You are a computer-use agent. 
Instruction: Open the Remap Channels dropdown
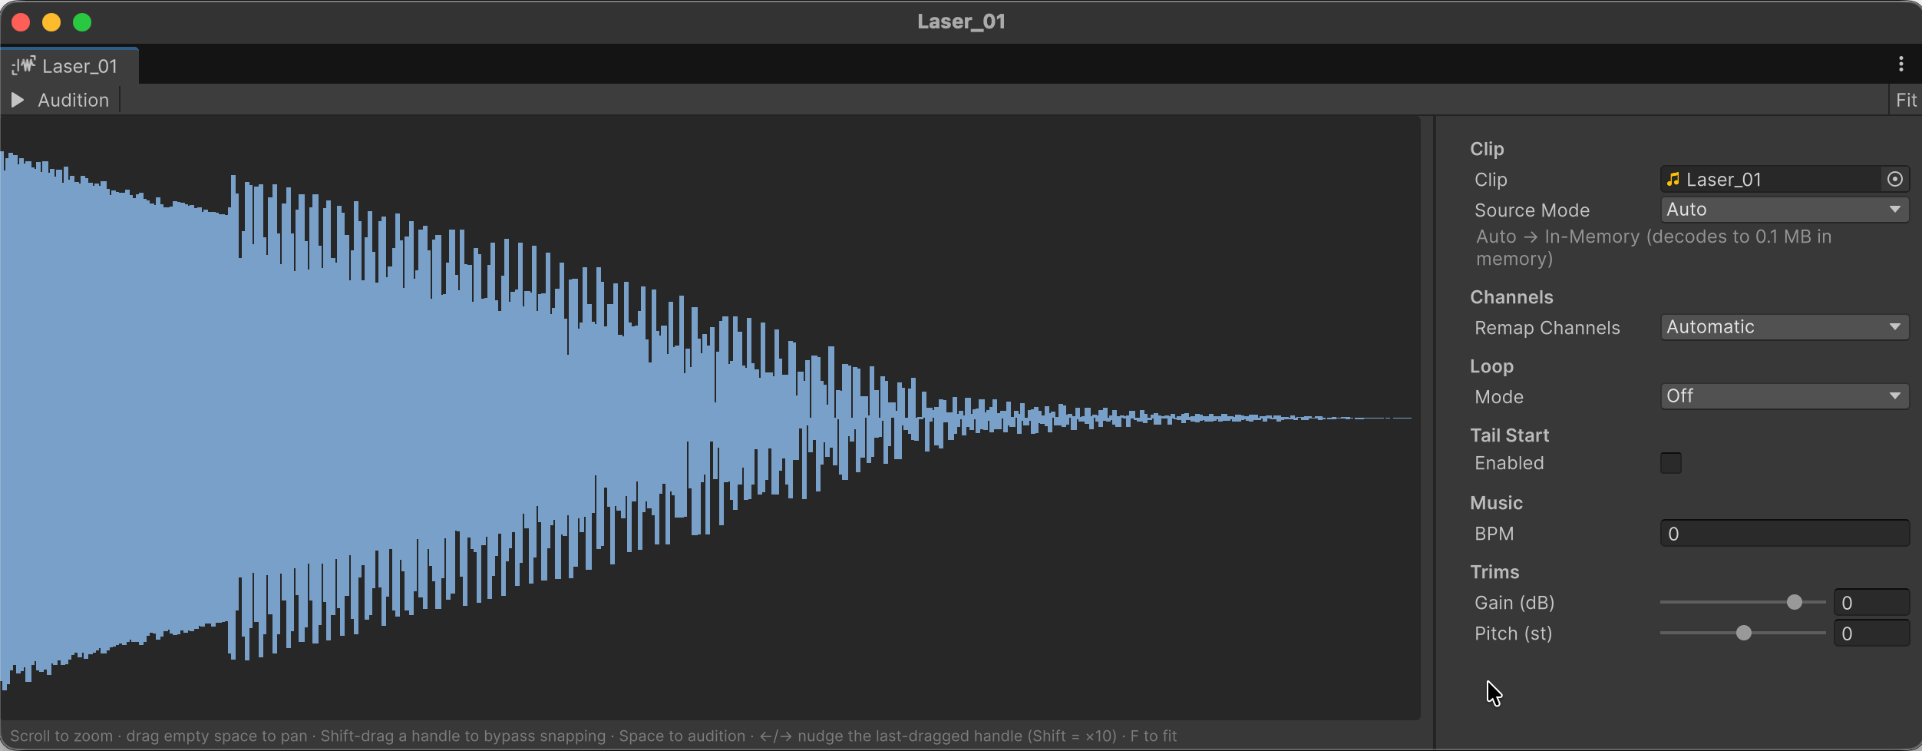point(1784,327)
